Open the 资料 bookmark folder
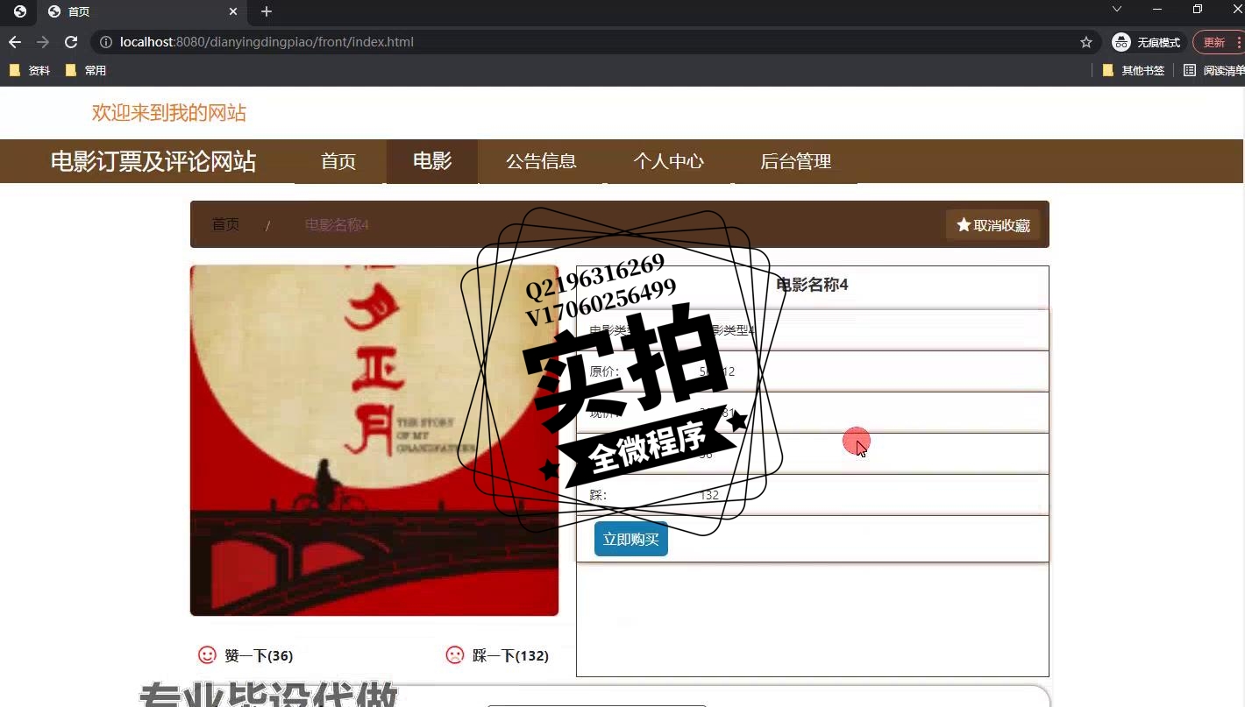 tap(30, 71)
